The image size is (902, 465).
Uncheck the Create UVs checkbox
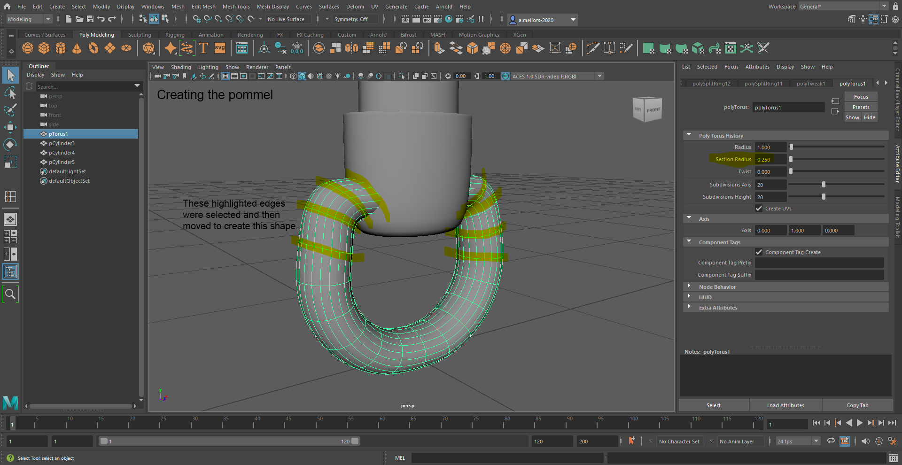[759, 209]
